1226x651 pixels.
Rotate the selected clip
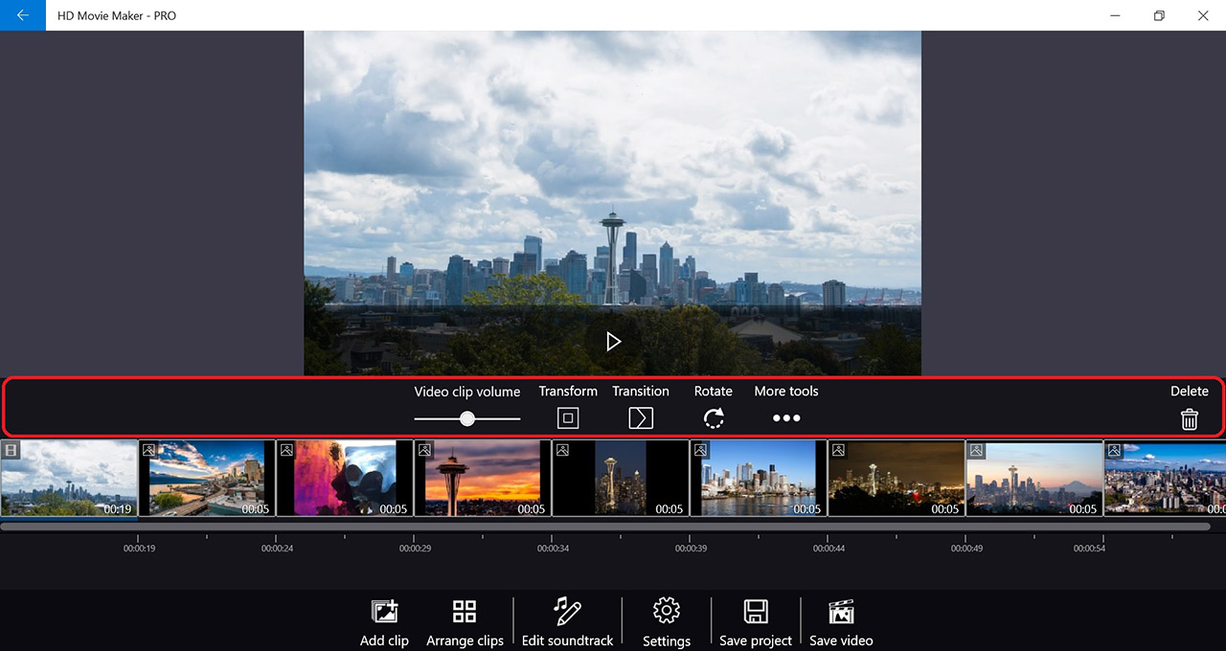click(714, 418)
